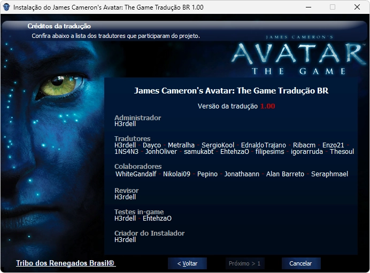Click the Tradutores heading
This screenshot has width=370, height=273.
pyautogui.click(x=133, y=138)
